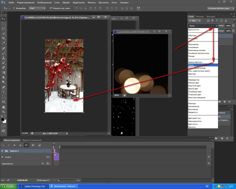Expand the Группа 1 timeline track
The height and width of the screenshot is (189, 236).
pyautogui.click(x=2, y=151)
